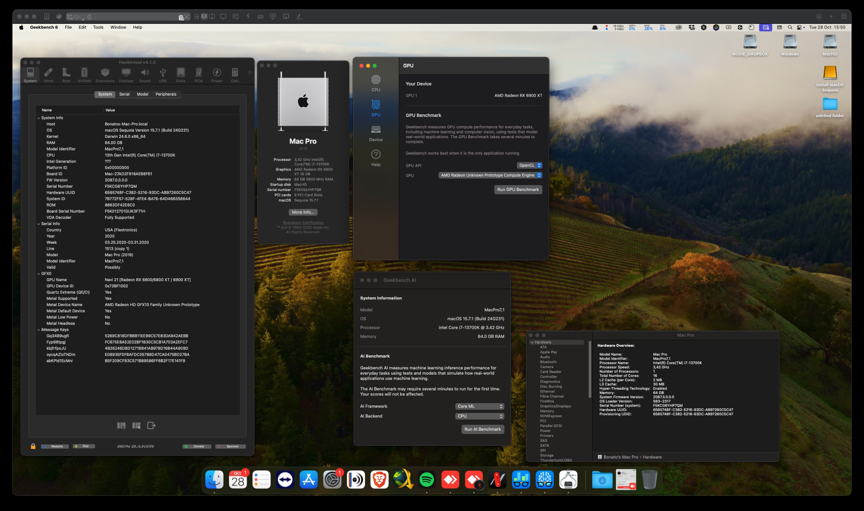Click the Run GPU Benchmark button
The width and height of the screenshot is (864, 511).
click(x=518, y=190)
